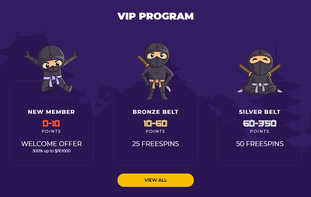This screenshot has height=197, width=311.
Task: Click the 300% up to $/€1000 text
Action: click(51, 151)
